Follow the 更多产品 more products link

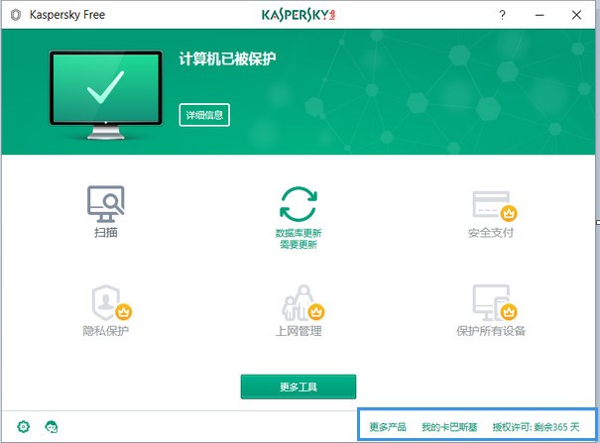(x=388, y=427)
